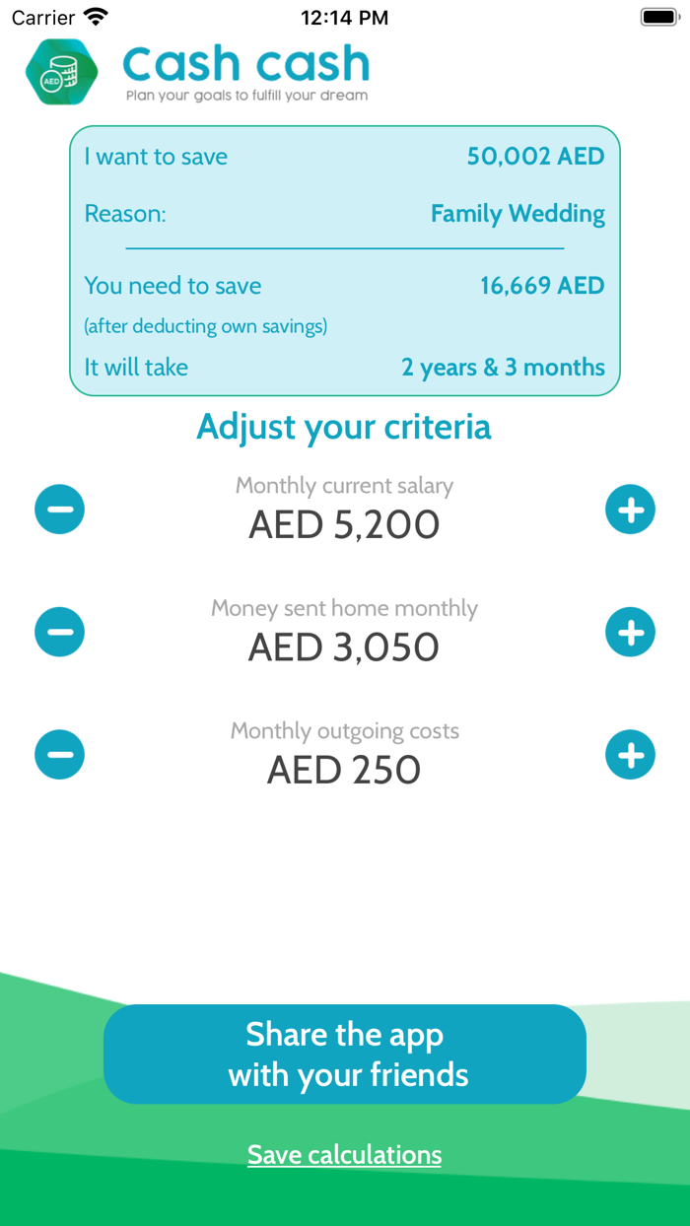Screen dimensions: 690x1226
Task: Click the 12:14 PM clock display
Action: coord(344,16)
